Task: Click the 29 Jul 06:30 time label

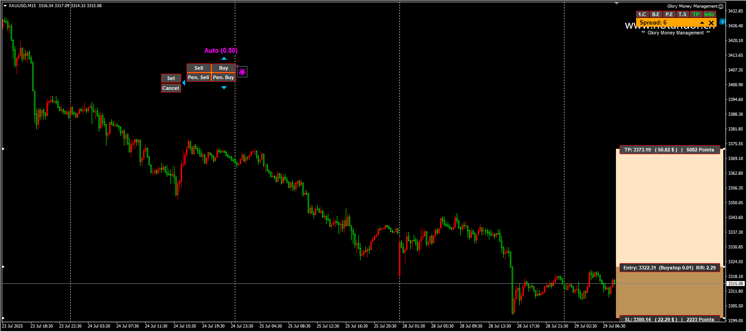Action: click(x=614, y=326)
